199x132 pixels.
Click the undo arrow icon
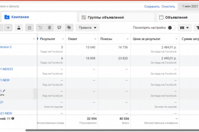40,28
